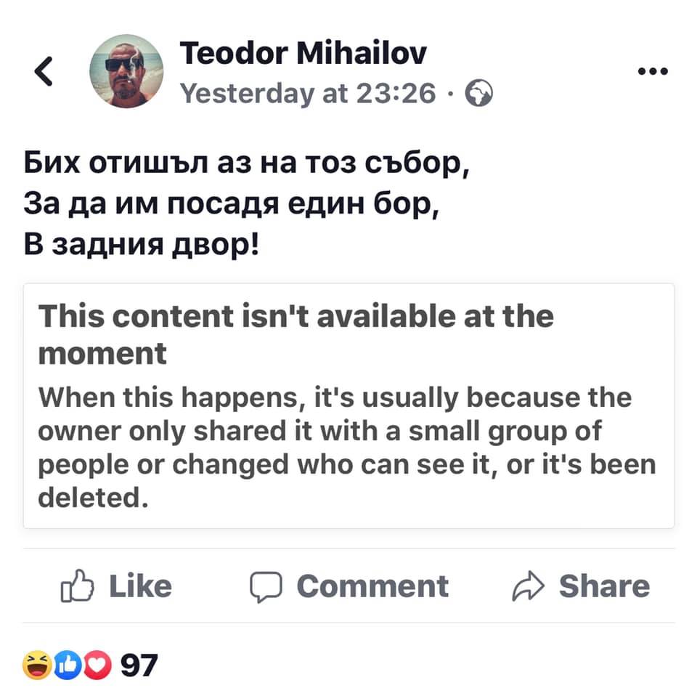Open the Teodor Mihailov profile name link
This screenshot has height=696, width=697.
click(x=303, y=52)
